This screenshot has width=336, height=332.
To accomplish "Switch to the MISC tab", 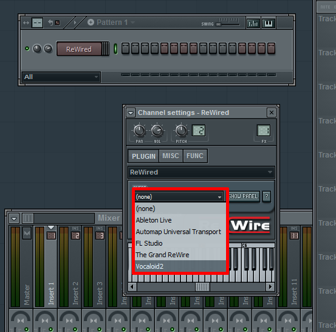I will click(x=171, y=156).
